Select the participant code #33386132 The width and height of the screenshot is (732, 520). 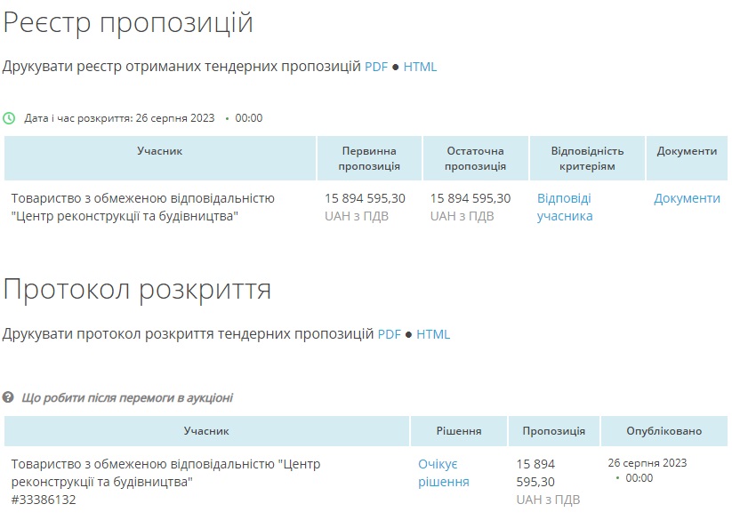[x=44, y=500]
